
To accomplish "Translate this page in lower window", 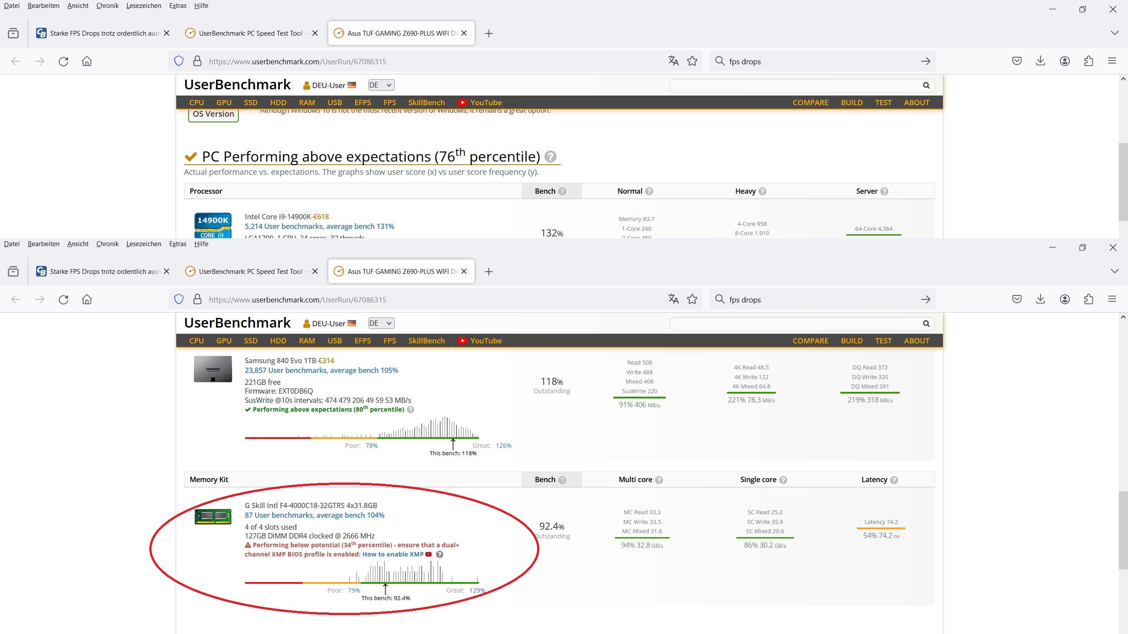I will pos(673,299).
